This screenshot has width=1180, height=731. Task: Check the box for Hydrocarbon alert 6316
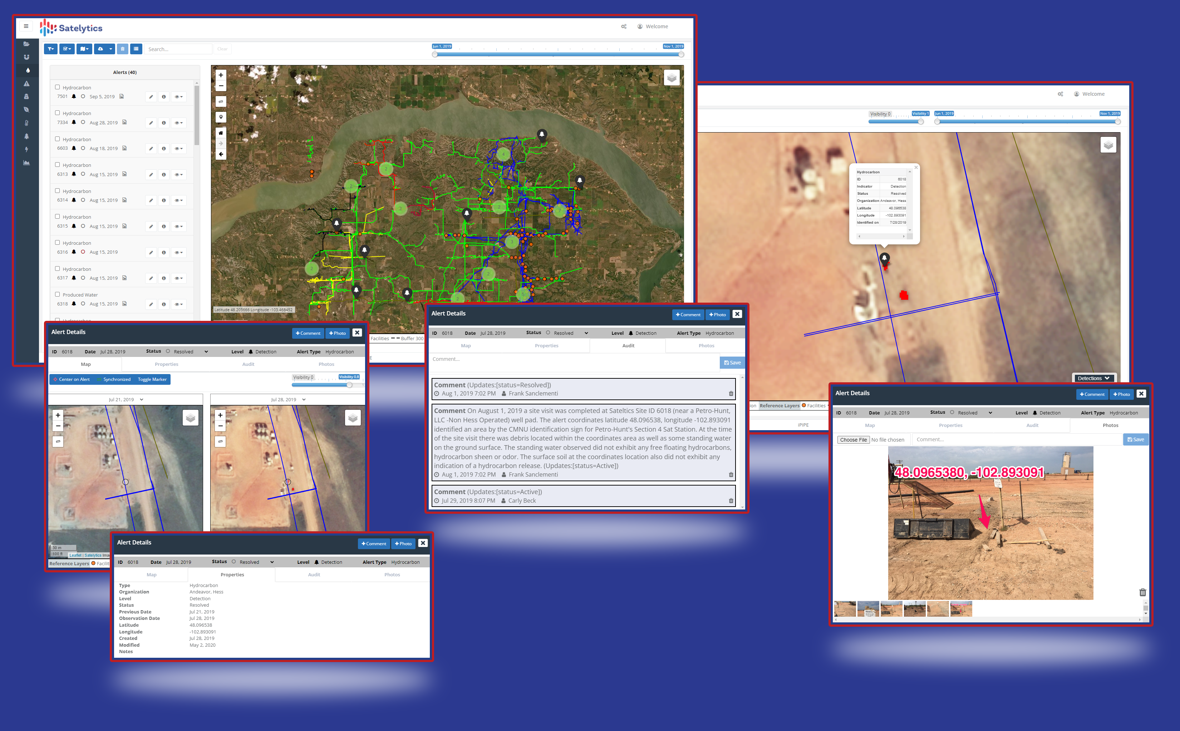click(57, 242)
